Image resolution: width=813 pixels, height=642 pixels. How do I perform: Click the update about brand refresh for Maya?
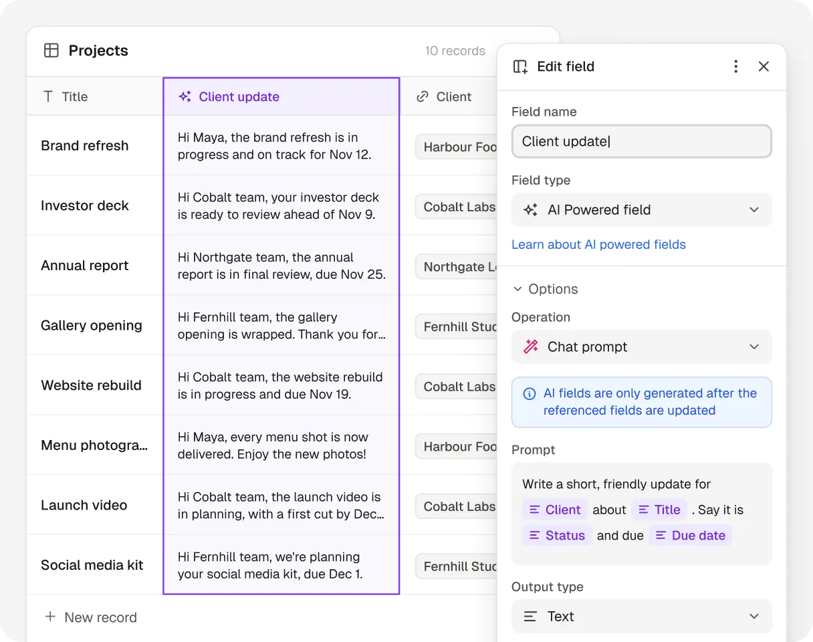click(x=281, y=146)
